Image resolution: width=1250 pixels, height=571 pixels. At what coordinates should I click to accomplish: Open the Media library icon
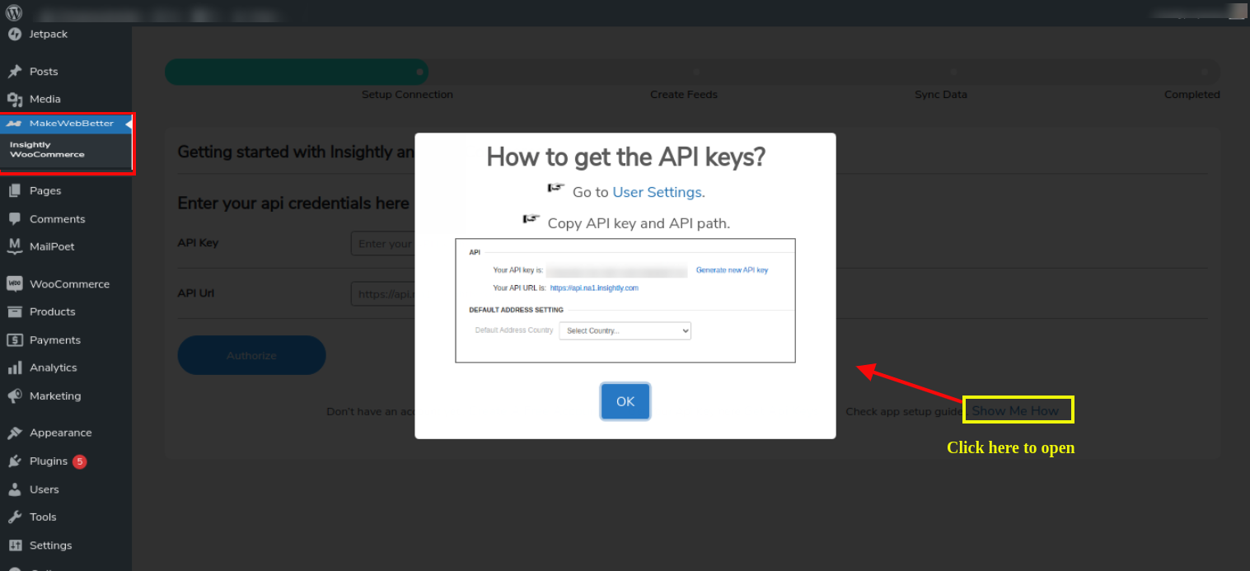tap(15, 99)
